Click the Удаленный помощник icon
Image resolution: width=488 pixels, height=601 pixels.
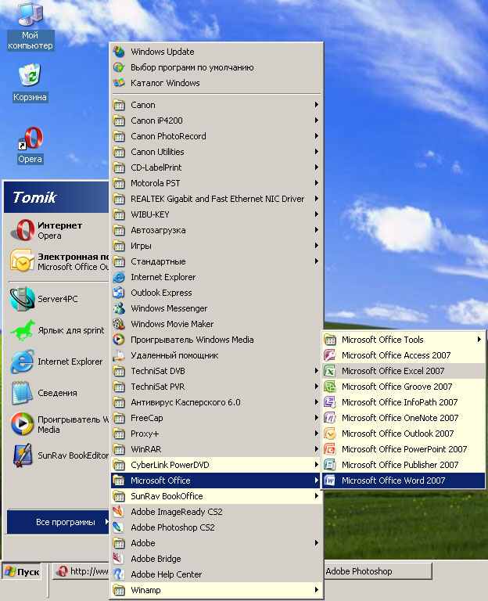point(119,355)
